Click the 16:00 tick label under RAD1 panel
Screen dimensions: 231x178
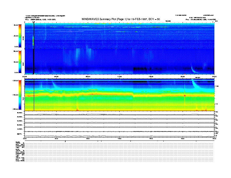point(151,76)
